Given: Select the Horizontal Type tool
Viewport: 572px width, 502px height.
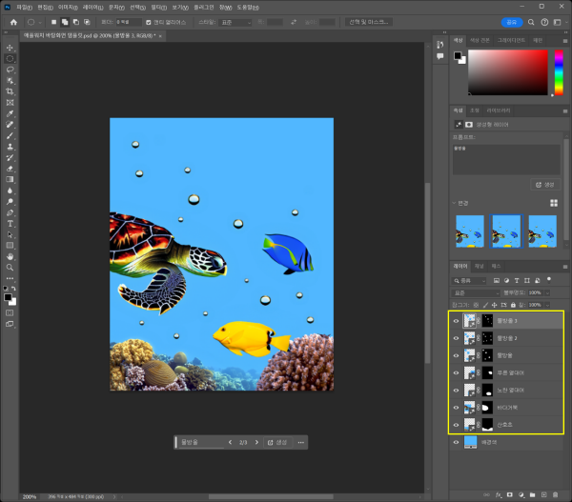Looking at the screenshot, I should coord(10,223).
